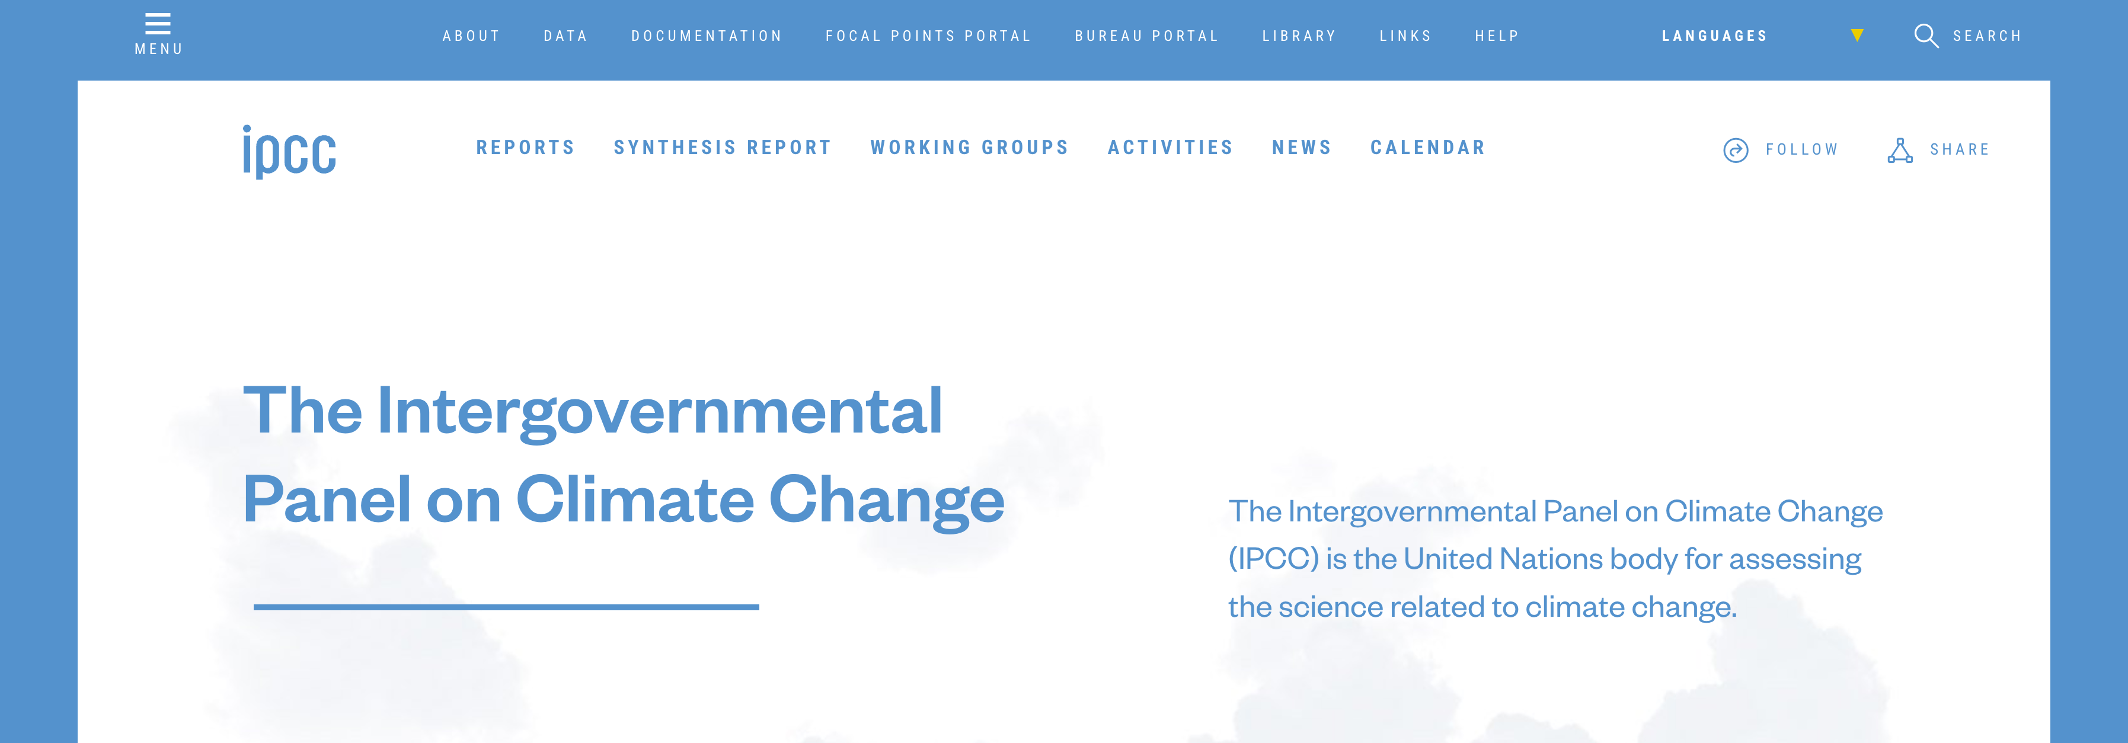Screen dimensions: 2128x743
Task: Click the Share network icon
Action: (x=1900, y=150)
